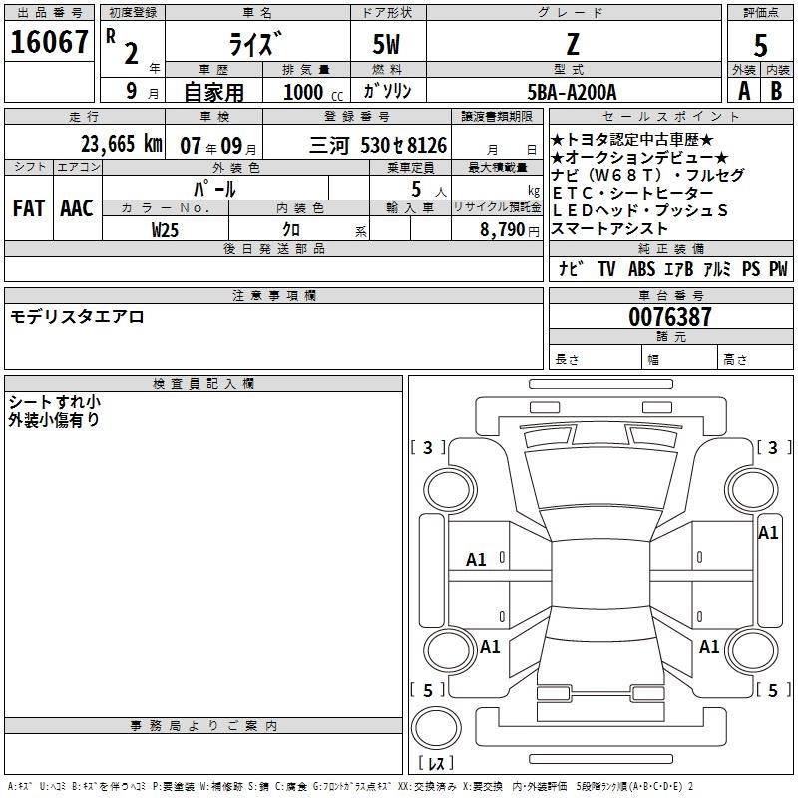Click the door shape value 5W
Screen dimensions: 798x798
click(x=386, y=44)
